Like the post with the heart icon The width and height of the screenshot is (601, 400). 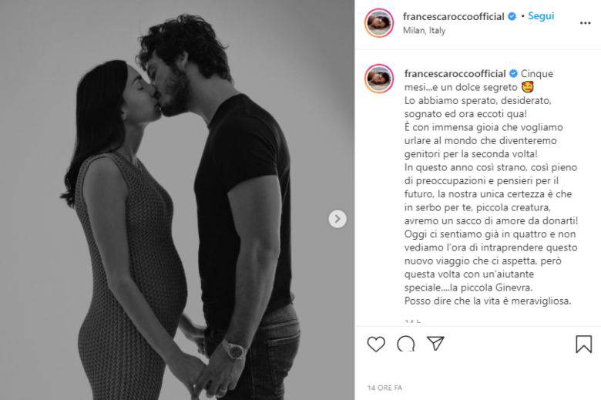[x=376, y=344]
